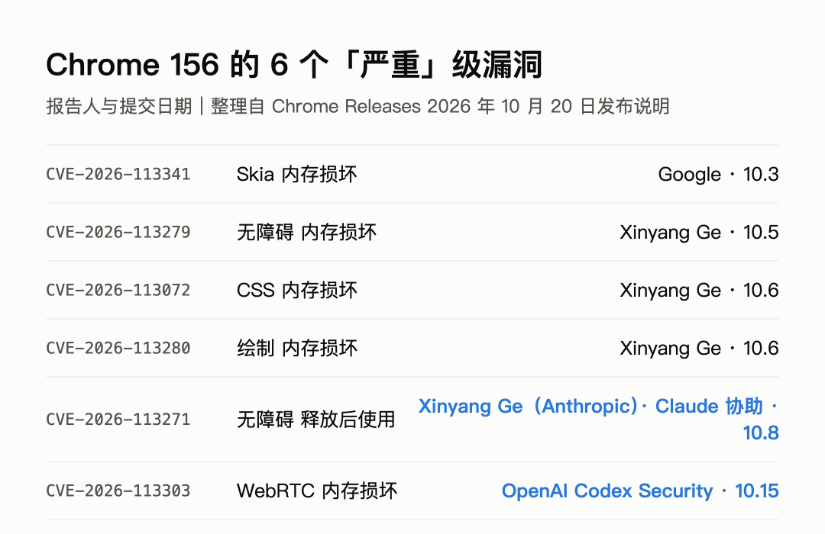Open the OpenAI Codex Security · 10.15 link

pyautogui.click(x=640, y=491)
